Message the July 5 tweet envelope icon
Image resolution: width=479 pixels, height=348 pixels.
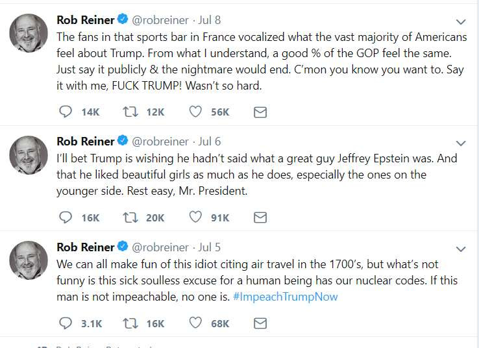pos(260,323)
